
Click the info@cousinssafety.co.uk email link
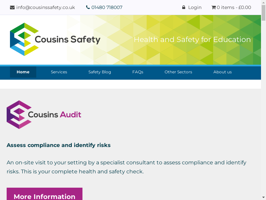[46, 7]
